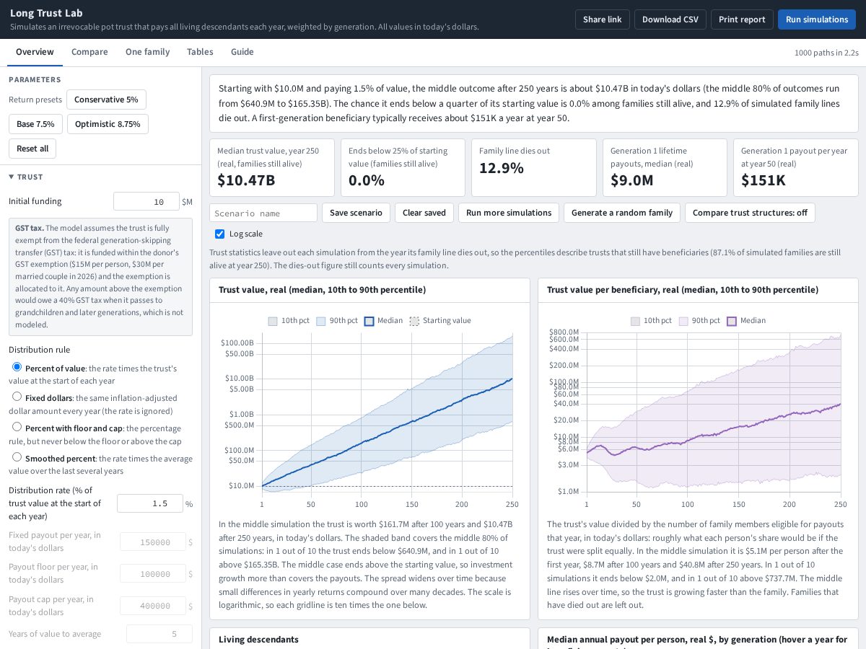Uncheck the Log scale checkbox
The image size is (866, 649).
(x=220, y=234)
